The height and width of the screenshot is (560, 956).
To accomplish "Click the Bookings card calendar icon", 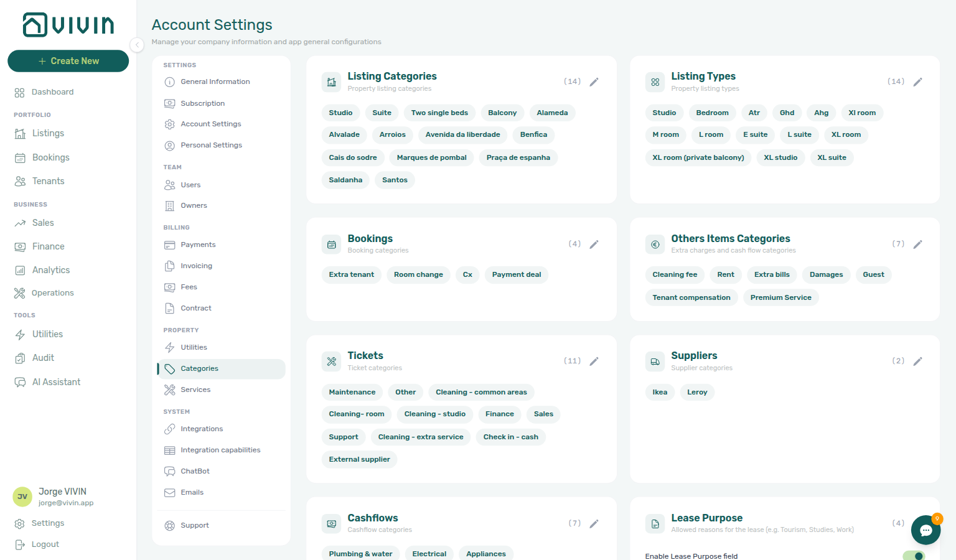I will pyautogui.click(x=331, y=245).
